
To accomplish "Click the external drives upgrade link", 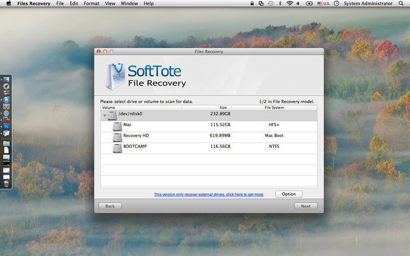I will pyautogui.click(x=209, y=195).
